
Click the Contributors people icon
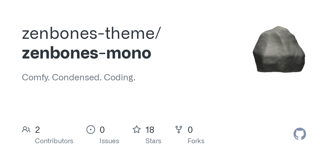[x=26, y=129]
